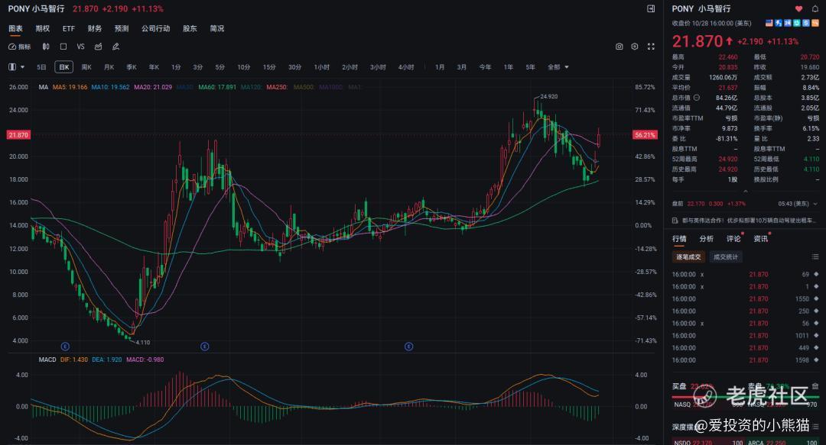Collapse the right side panel icon
This screenshot has height=445, width=826.
[x=651, y=8]
